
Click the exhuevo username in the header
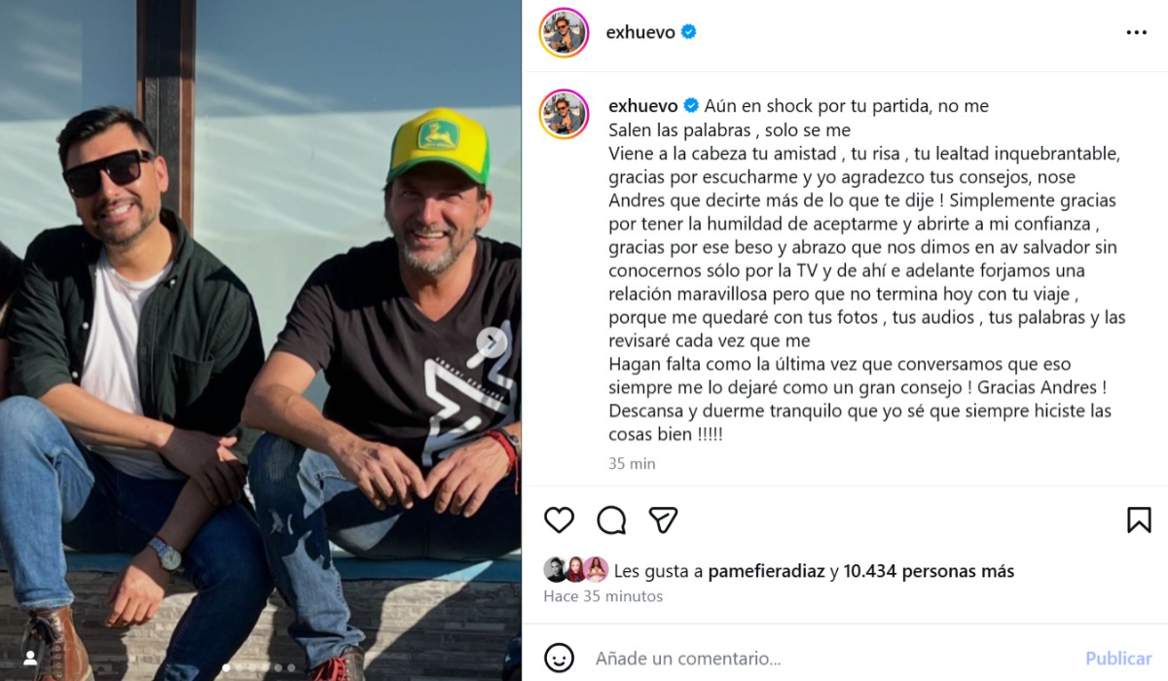pyautogui.click(x=639, y=32)
